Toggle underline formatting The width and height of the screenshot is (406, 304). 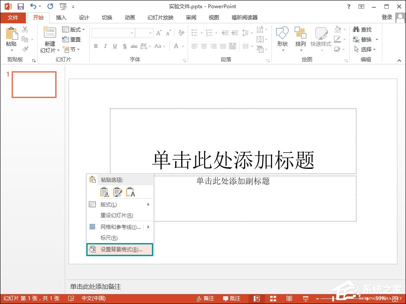114,46
